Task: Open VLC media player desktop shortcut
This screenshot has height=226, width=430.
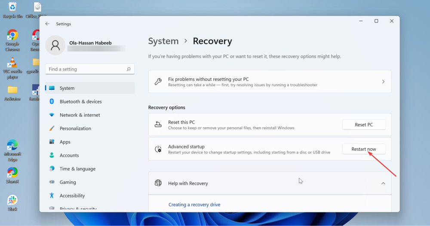Action: pos(12,68)
